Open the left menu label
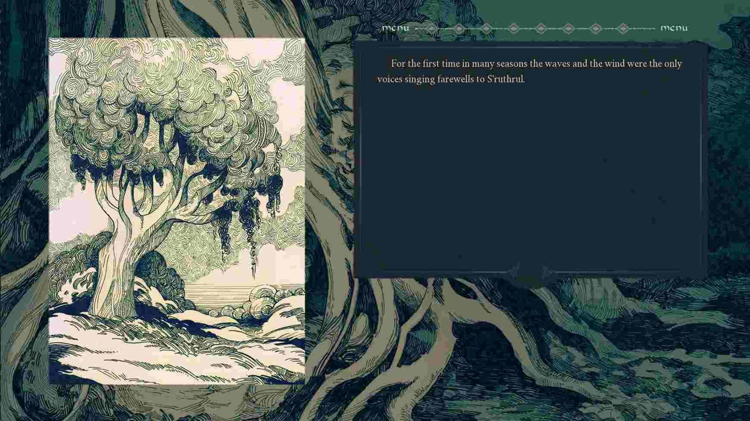750x421 pixels. pyautogui.click(x=395, y=28)
